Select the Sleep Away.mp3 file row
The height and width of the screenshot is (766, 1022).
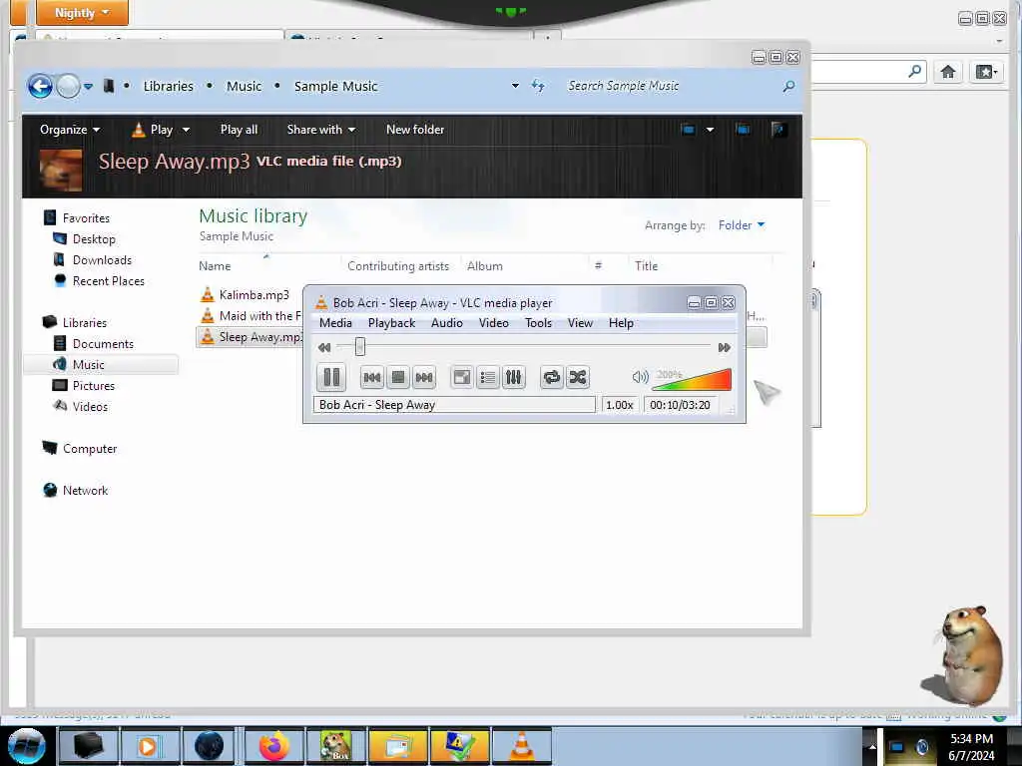click(x=250, y=337)
